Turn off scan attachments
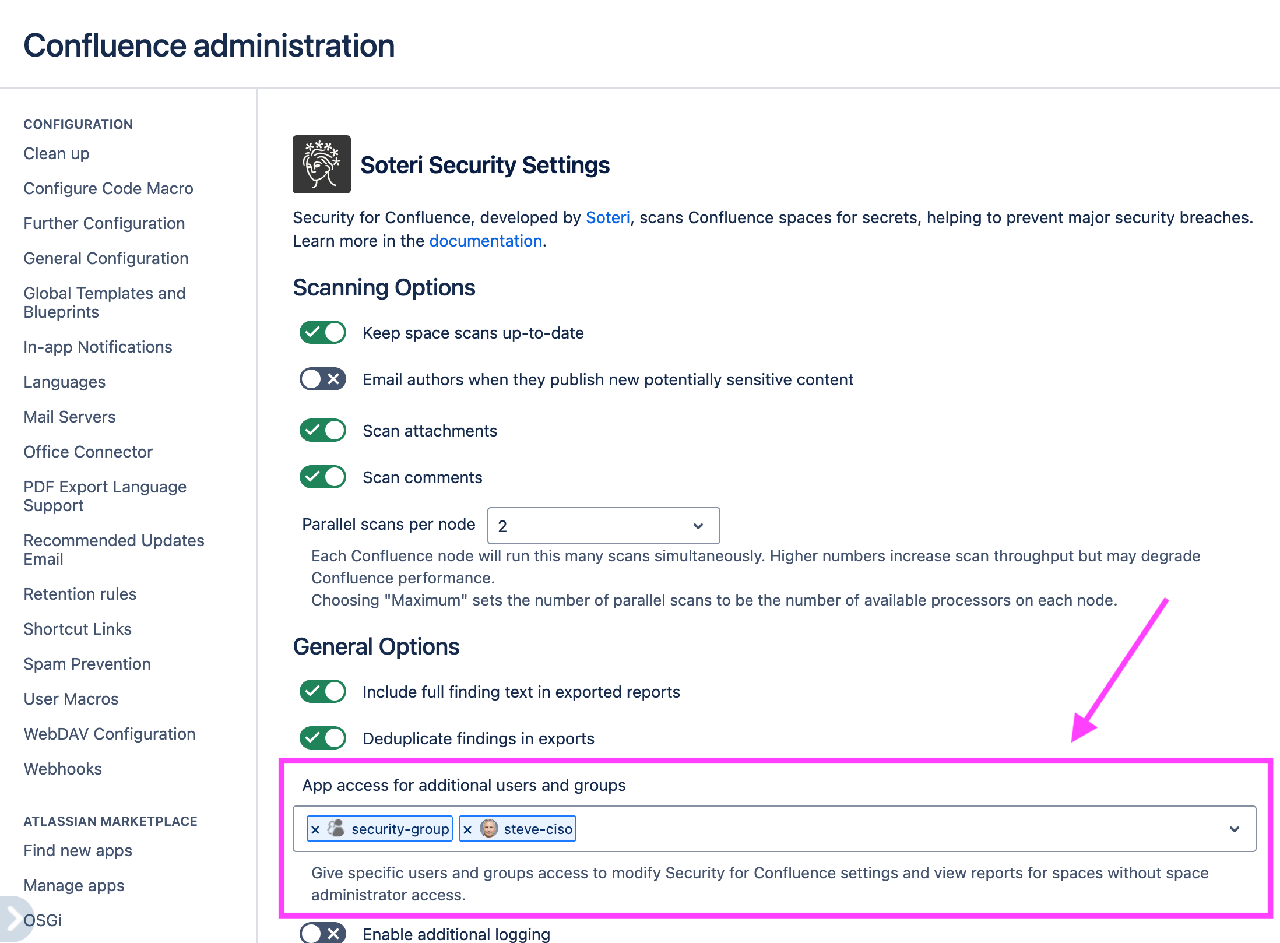This screenshot has height=943, width=1280. pos(322,430)
